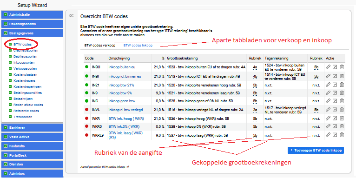Delete the IN21 BTW code

[342, 85]
